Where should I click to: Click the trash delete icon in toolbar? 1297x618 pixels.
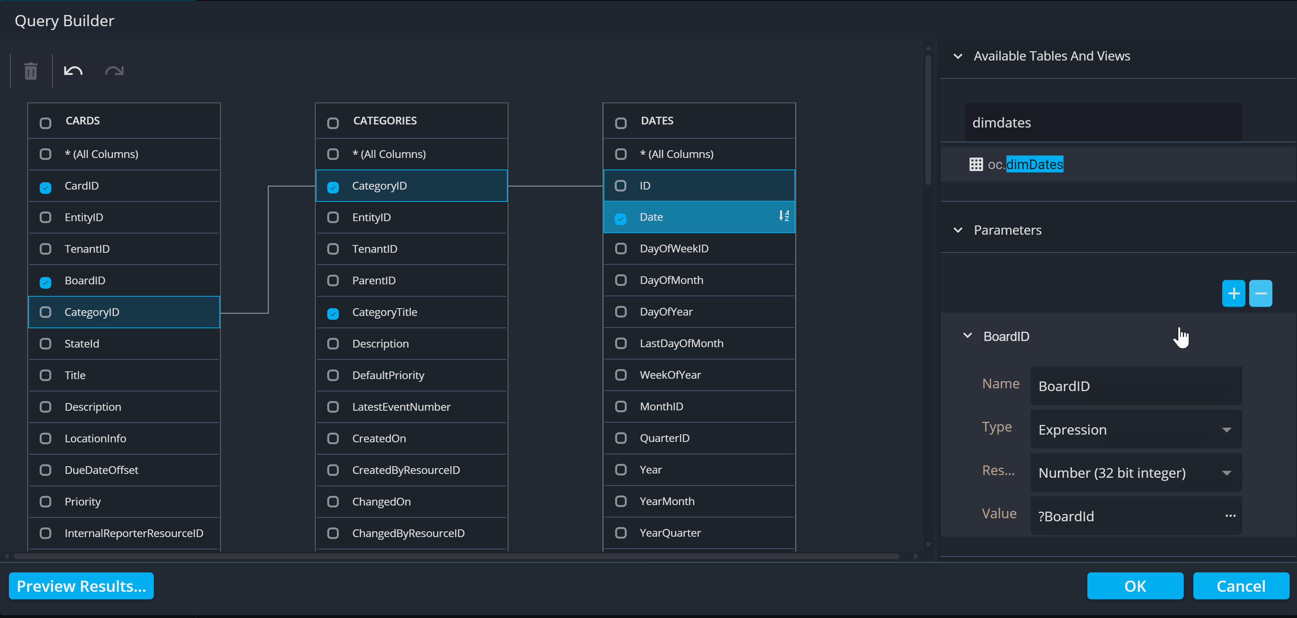pos(31,71)
